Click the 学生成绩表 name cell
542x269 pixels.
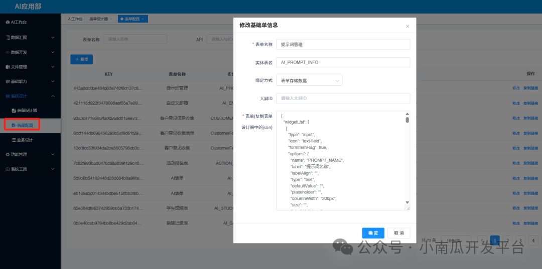coord(177,208)
